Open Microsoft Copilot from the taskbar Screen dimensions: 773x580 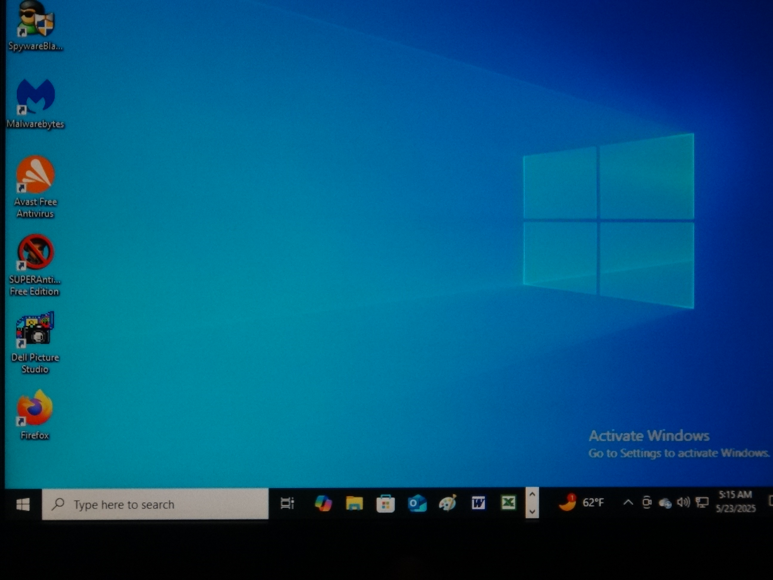(x=323, y=503)
